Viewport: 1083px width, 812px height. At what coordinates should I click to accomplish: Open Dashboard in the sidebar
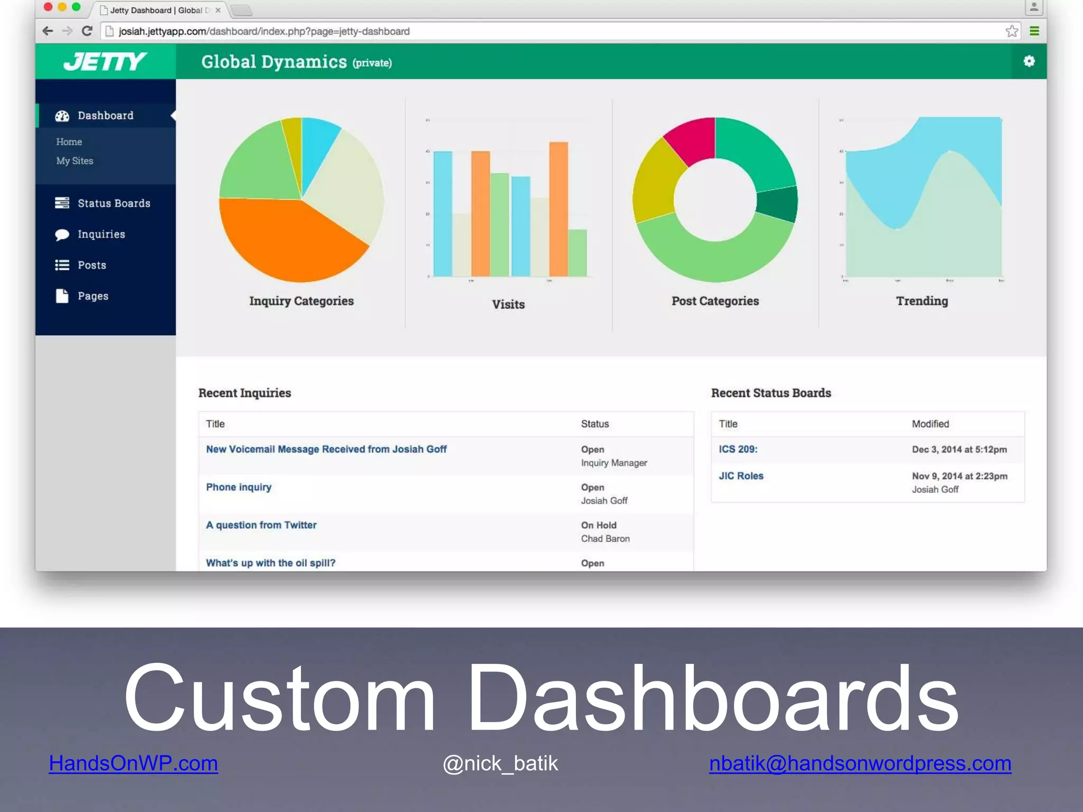105,116
